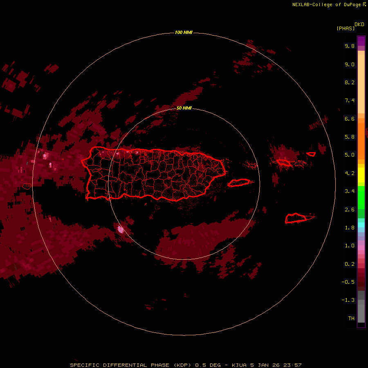Click the cyan color bar segment
Screen dimensions: 368x368
point(361,225)
